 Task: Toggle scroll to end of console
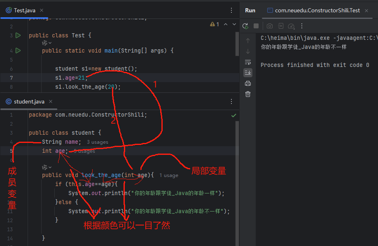(248, 72)
